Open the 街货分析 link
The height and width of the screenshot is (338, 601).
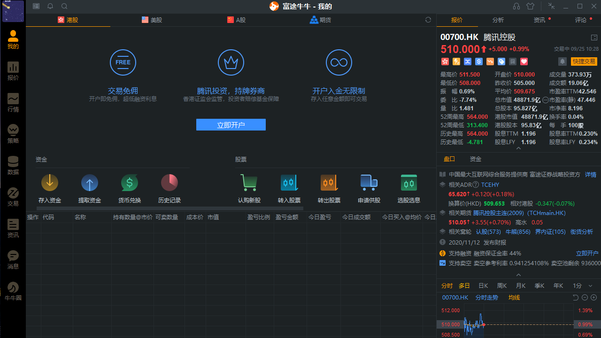coord(581,231)
